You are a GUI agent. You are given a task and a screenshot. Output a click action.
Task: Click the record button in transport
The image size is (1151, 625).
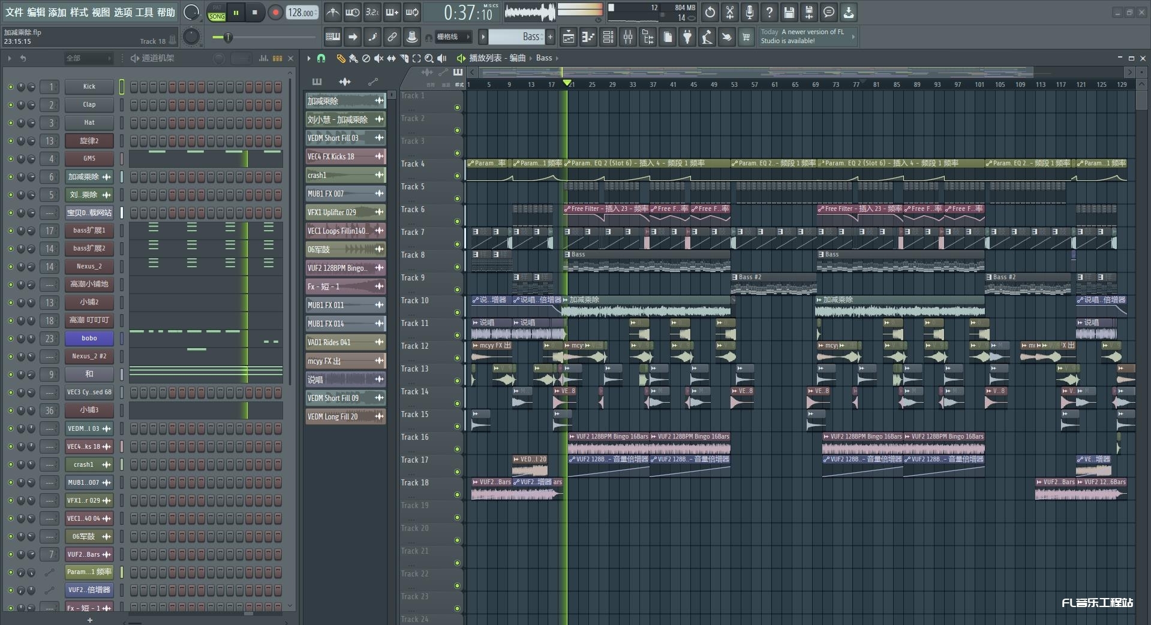coord(275,13)
